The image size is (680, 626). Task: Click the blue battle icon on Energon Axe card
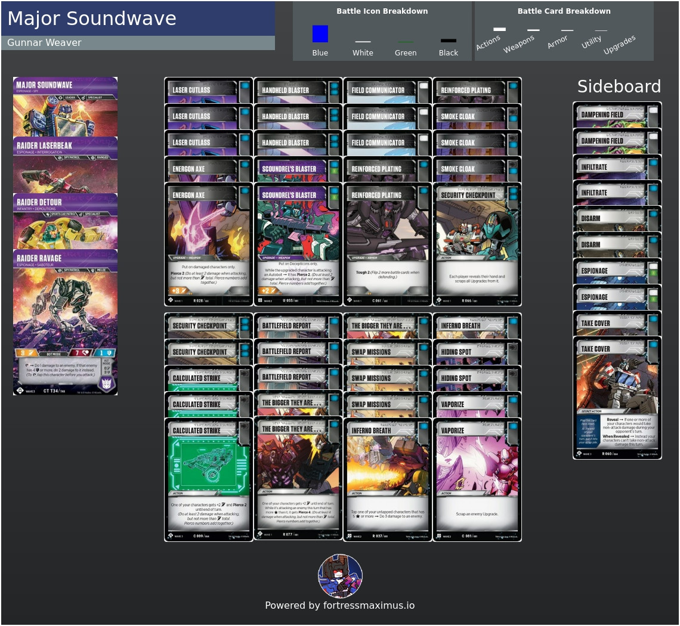tap(245, 191)
